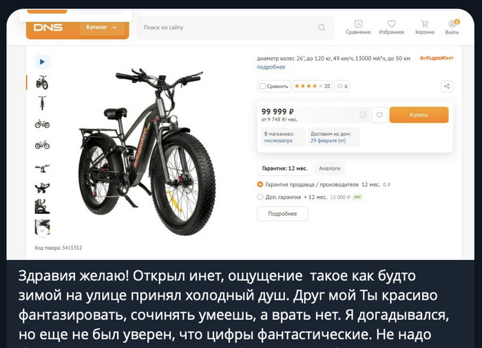Click the price info icon
Image resolution: width=482 pixels, height=348 pixels.
(x=363, y=115)
